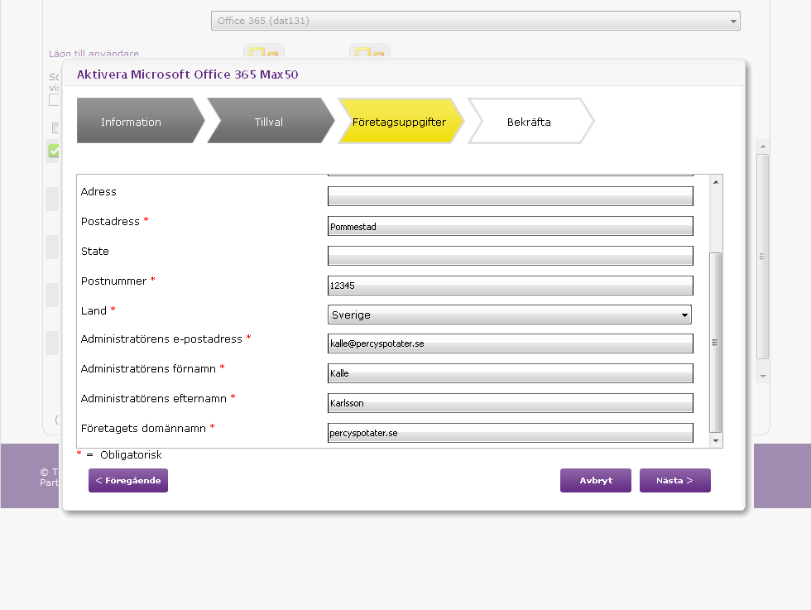Open the Information wizard step

(140, 121)
